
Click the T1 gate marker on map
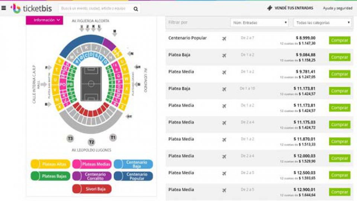[113, 138]
